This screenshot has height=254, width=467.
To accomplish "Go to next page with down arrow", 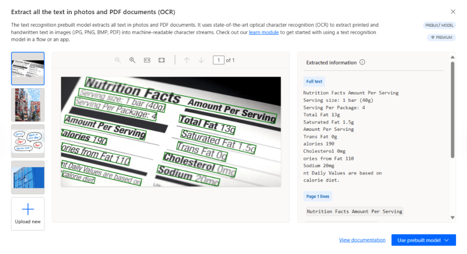I will pyautogui.click(x=201, y=60).
